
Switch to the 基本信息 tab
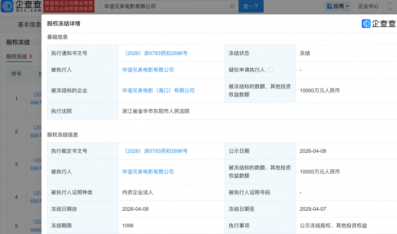(x=29, y=24)
